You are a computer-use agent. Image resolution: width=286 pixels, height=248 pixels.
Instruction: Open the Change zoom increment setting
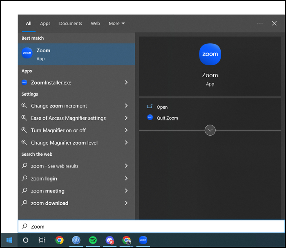tap(76, 106)
